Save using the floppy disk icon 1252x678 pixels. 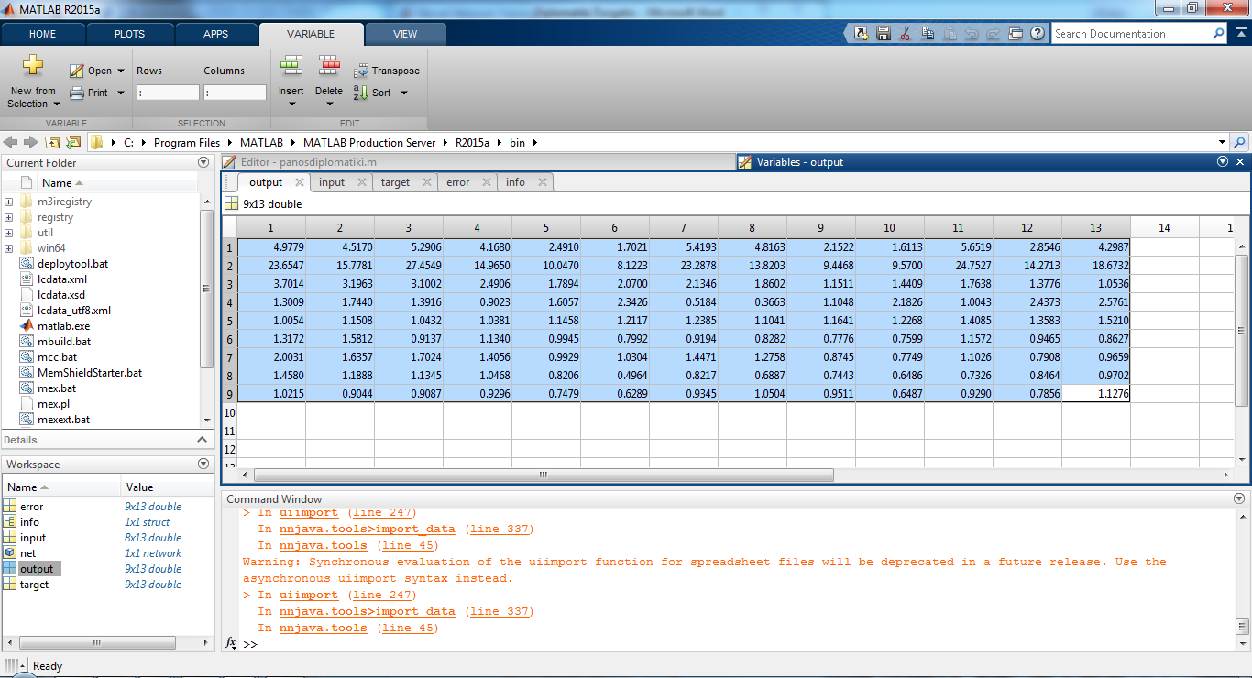click(884, 34)
